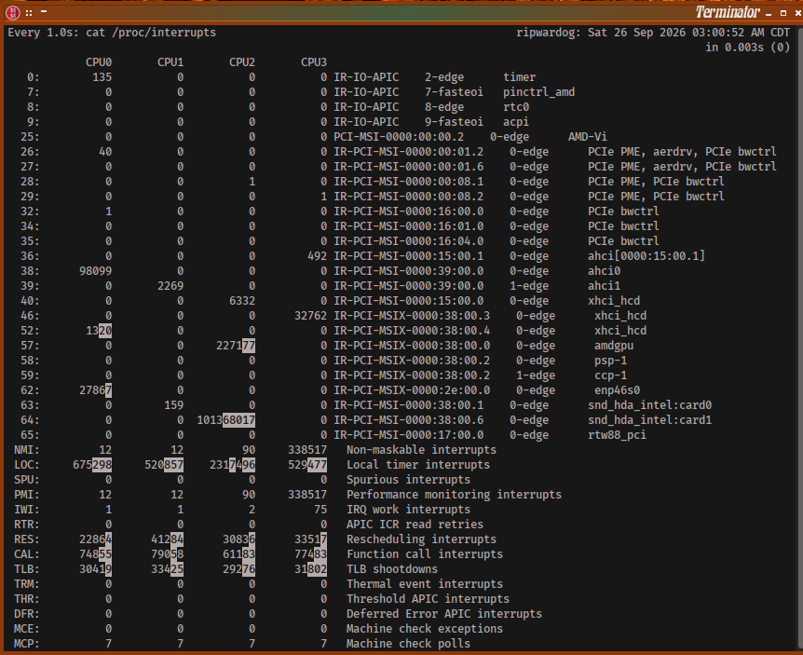This screenshot has width=803, height=655.
Task: Click the rtw88_pci device name
Action: (x=617, y=435)
